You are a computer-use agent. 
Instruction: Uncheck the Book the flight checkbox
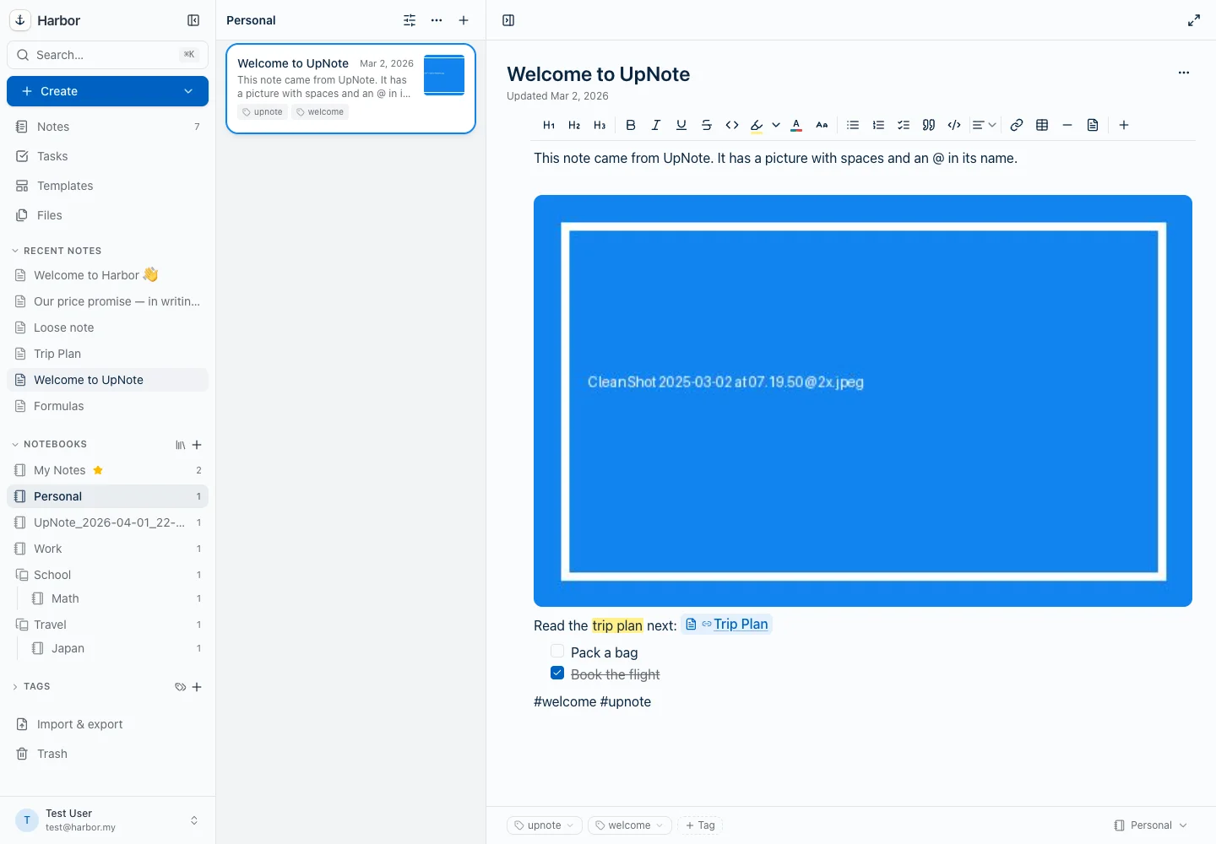557,673
